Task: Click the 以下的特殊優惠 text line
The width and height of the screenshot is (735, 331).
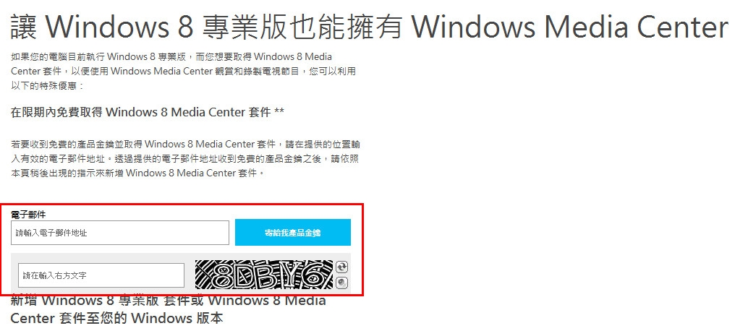Action: point(47,86)
